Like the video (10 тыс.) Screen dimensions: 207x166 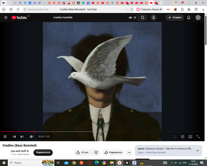82,152
